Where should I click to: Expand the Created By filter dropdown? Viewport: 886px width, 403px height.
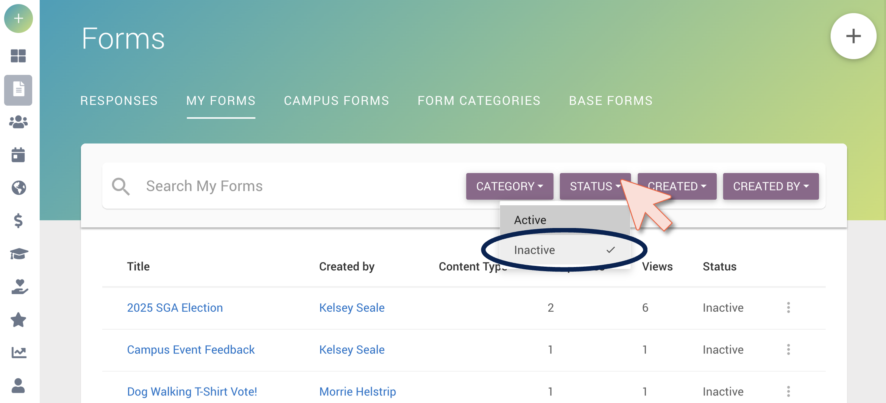(771, 186)
